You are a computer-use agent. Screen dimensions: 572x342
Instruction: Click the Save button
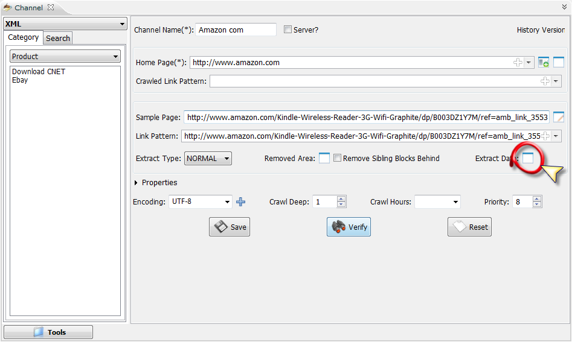point(230,227)
